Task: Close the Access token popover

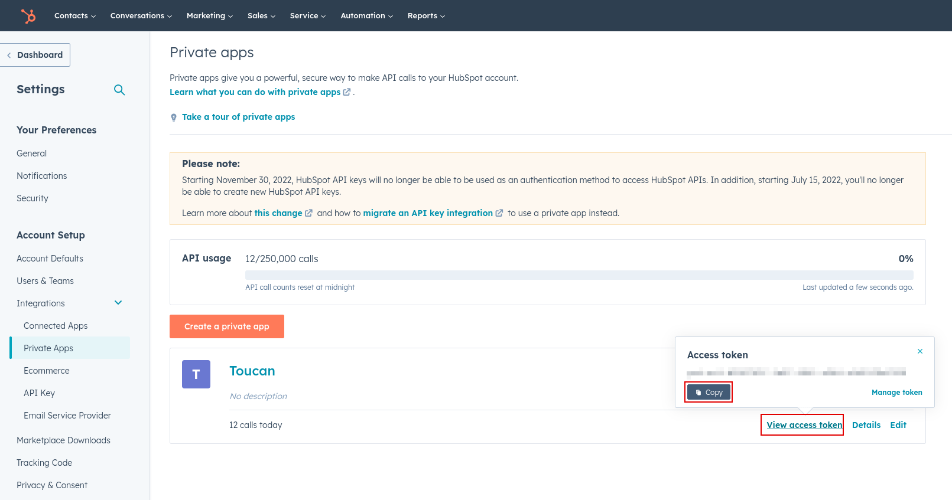Action: coord(920,351)
